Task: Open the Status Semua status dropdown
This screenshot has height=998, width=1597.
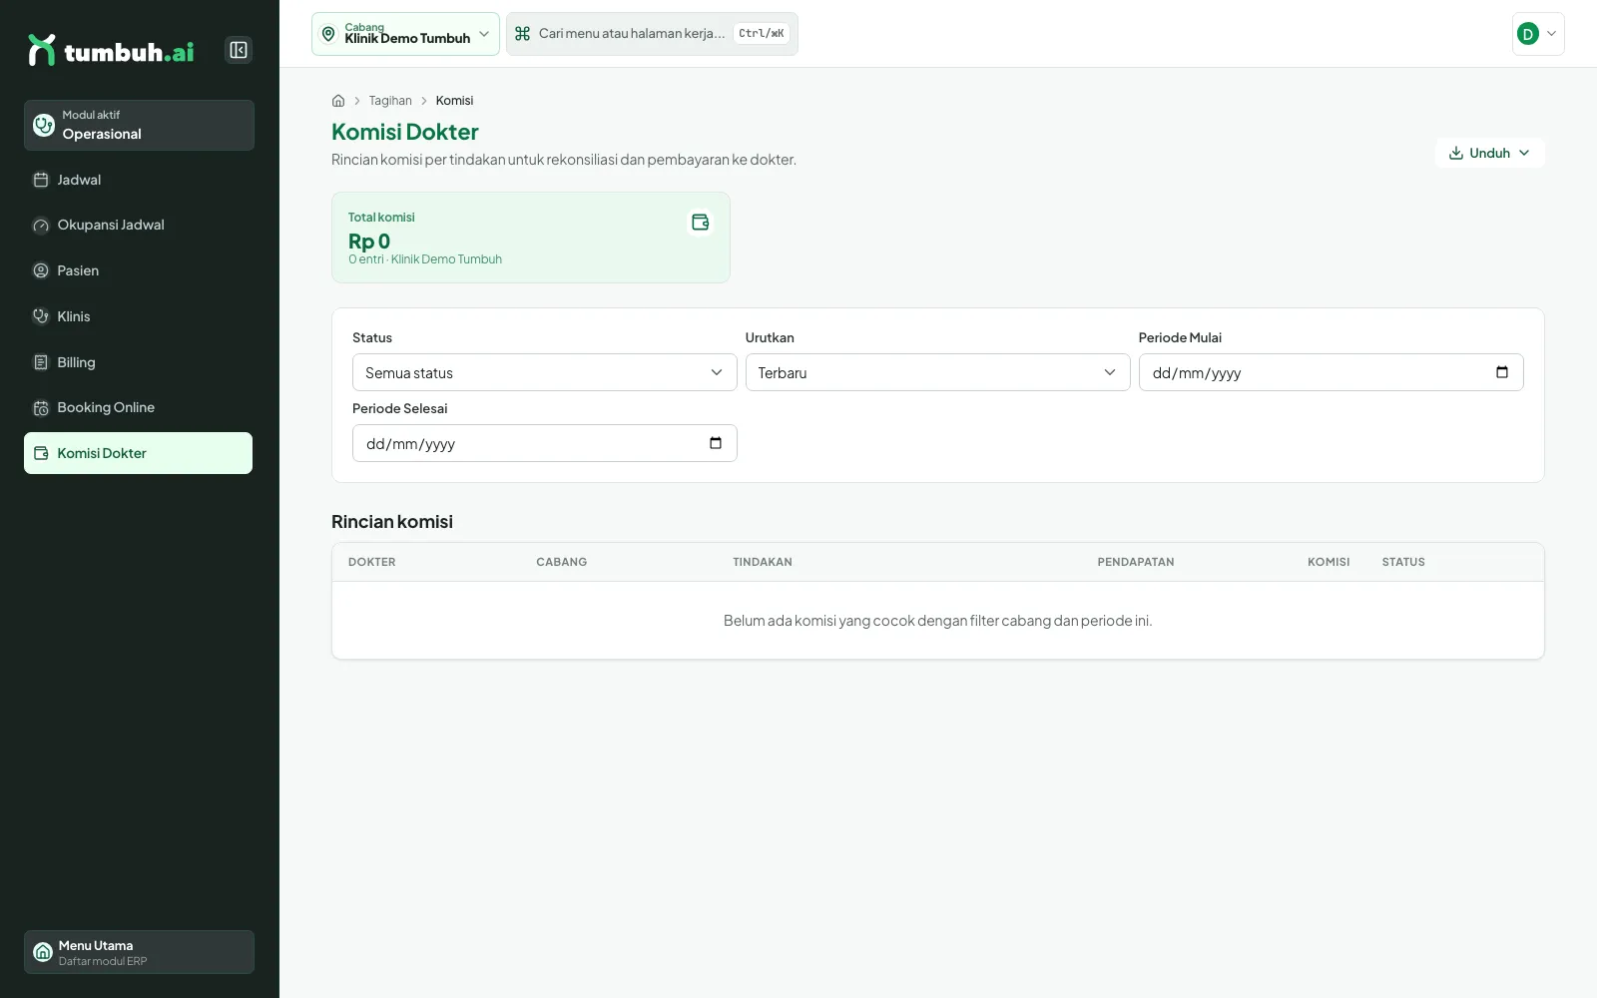Action: (544, 372)
